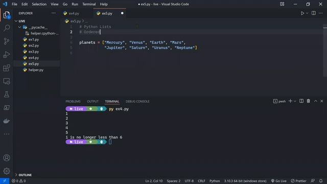This screenshot has height=184, width=327.
Task: Split the terminal panel
Action: 301,101
